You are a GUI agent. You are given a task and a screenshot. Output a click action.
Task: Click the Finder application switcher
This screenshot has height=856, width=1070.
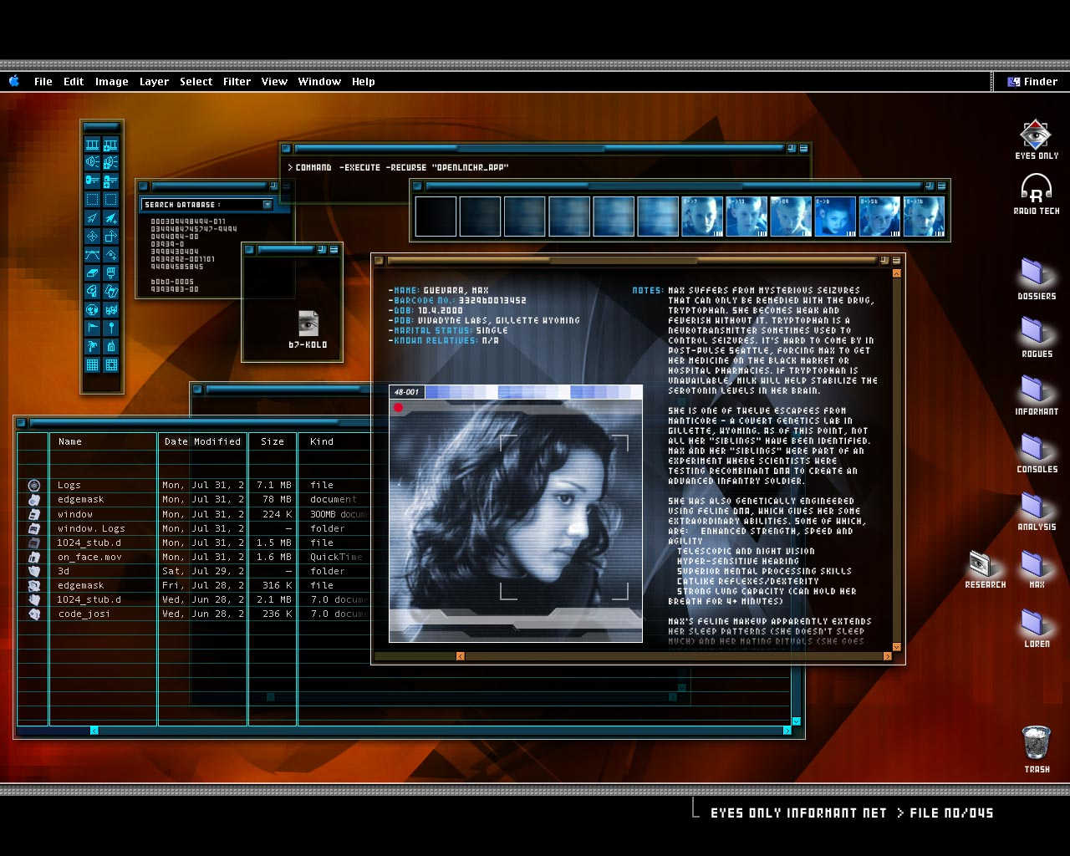[1032, 82]
